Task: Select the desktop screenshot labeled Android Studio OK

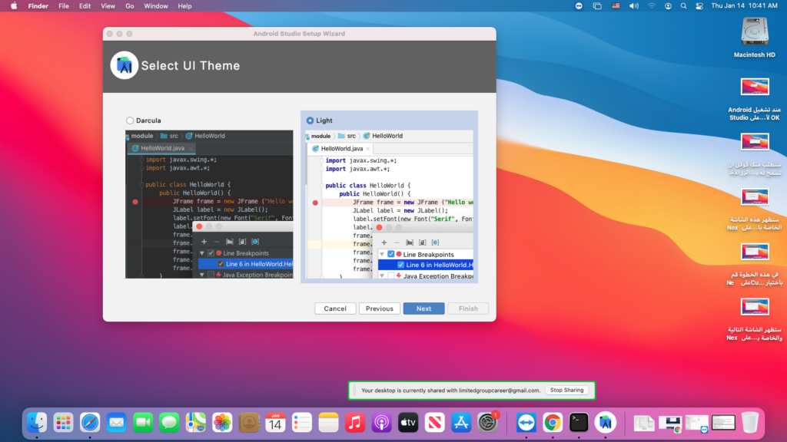Action: pyautogui.click(x=755, y=99)
